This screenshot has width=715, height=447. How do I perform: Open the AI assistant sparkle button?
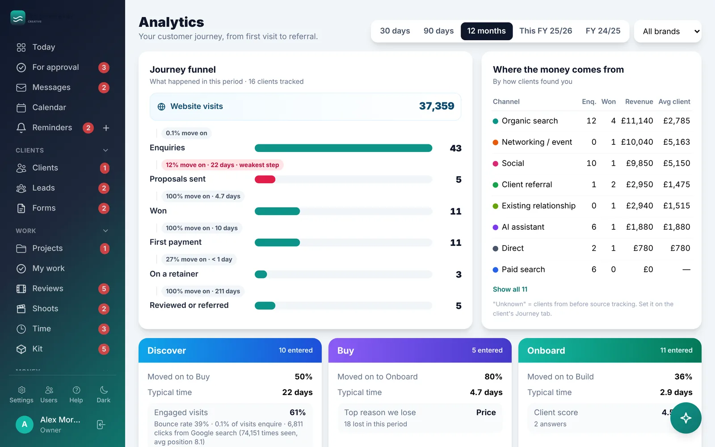pos(686,418)
